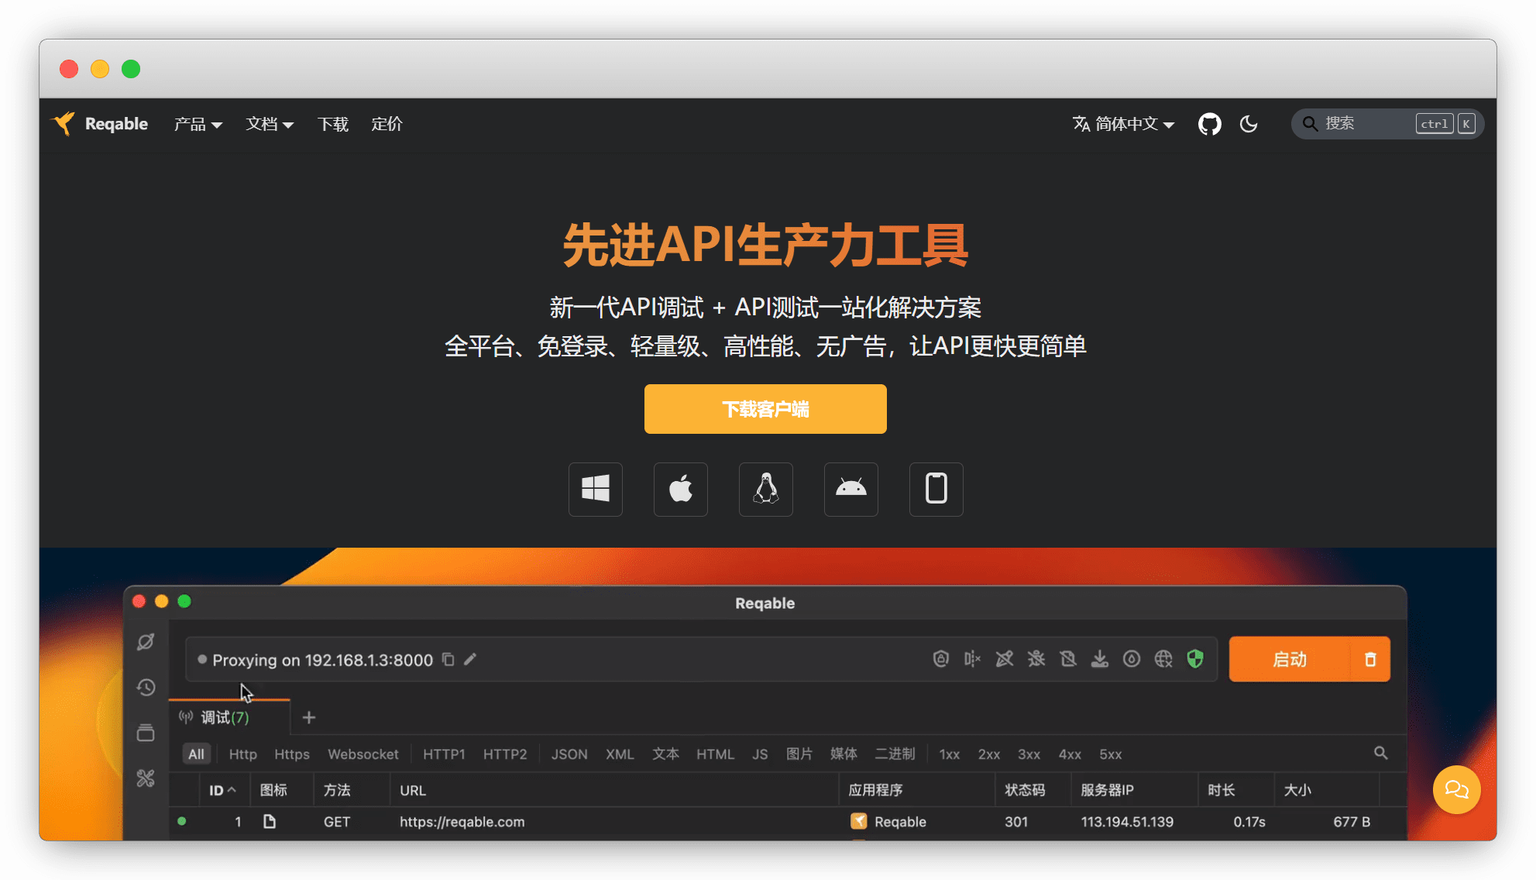The height and width of the screenshot is (880, 1536).
Task: Click the Reqable logo home link
Action: coord(101,124)
